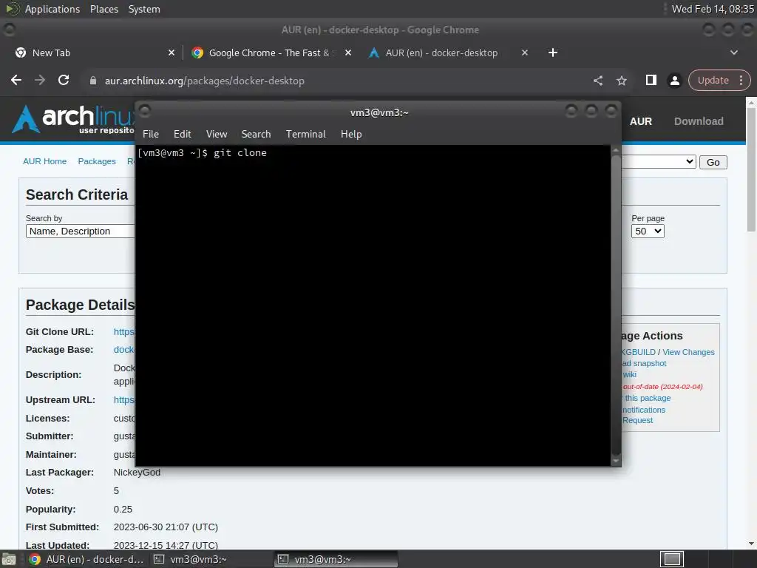Expand the tab search chevron in Chrome

(734, 53)
